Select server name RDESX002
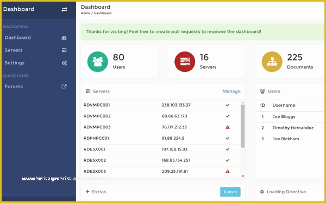Screen dimensions: 326x203 click(x=95, y=160)
